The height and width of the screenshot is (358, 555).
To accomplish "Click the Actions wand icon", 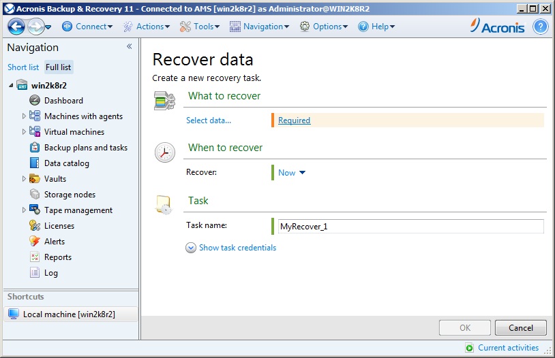I will coord(127,27).
